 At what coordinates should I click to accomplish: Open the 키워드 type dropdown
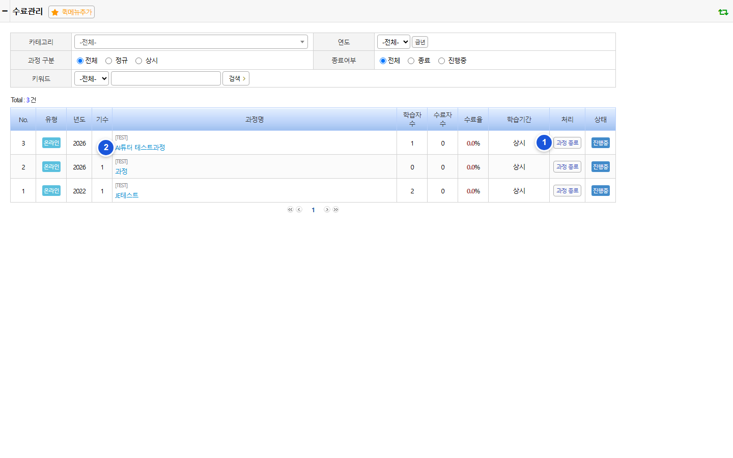click(92, 78)
